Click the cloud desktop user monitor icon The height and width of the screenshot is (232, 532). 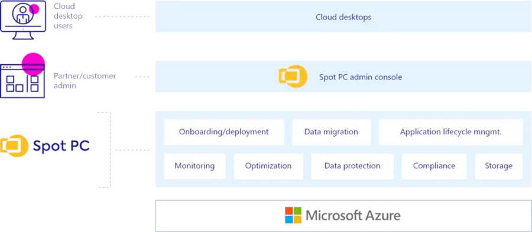(x=23, y=20)
